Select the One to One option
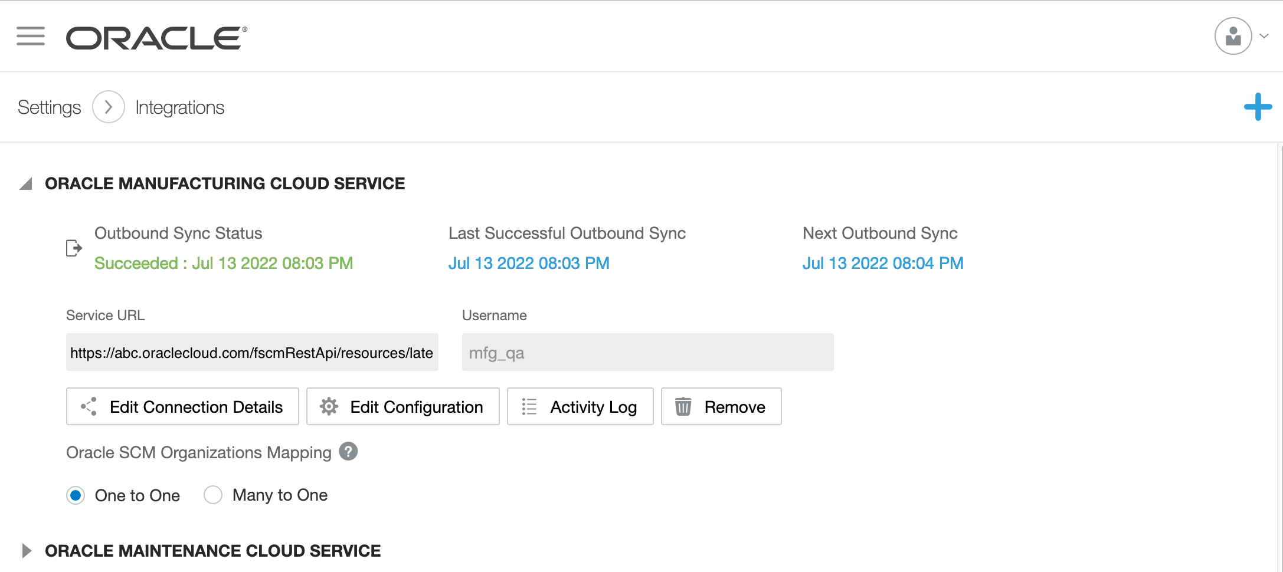 [76, 495]
